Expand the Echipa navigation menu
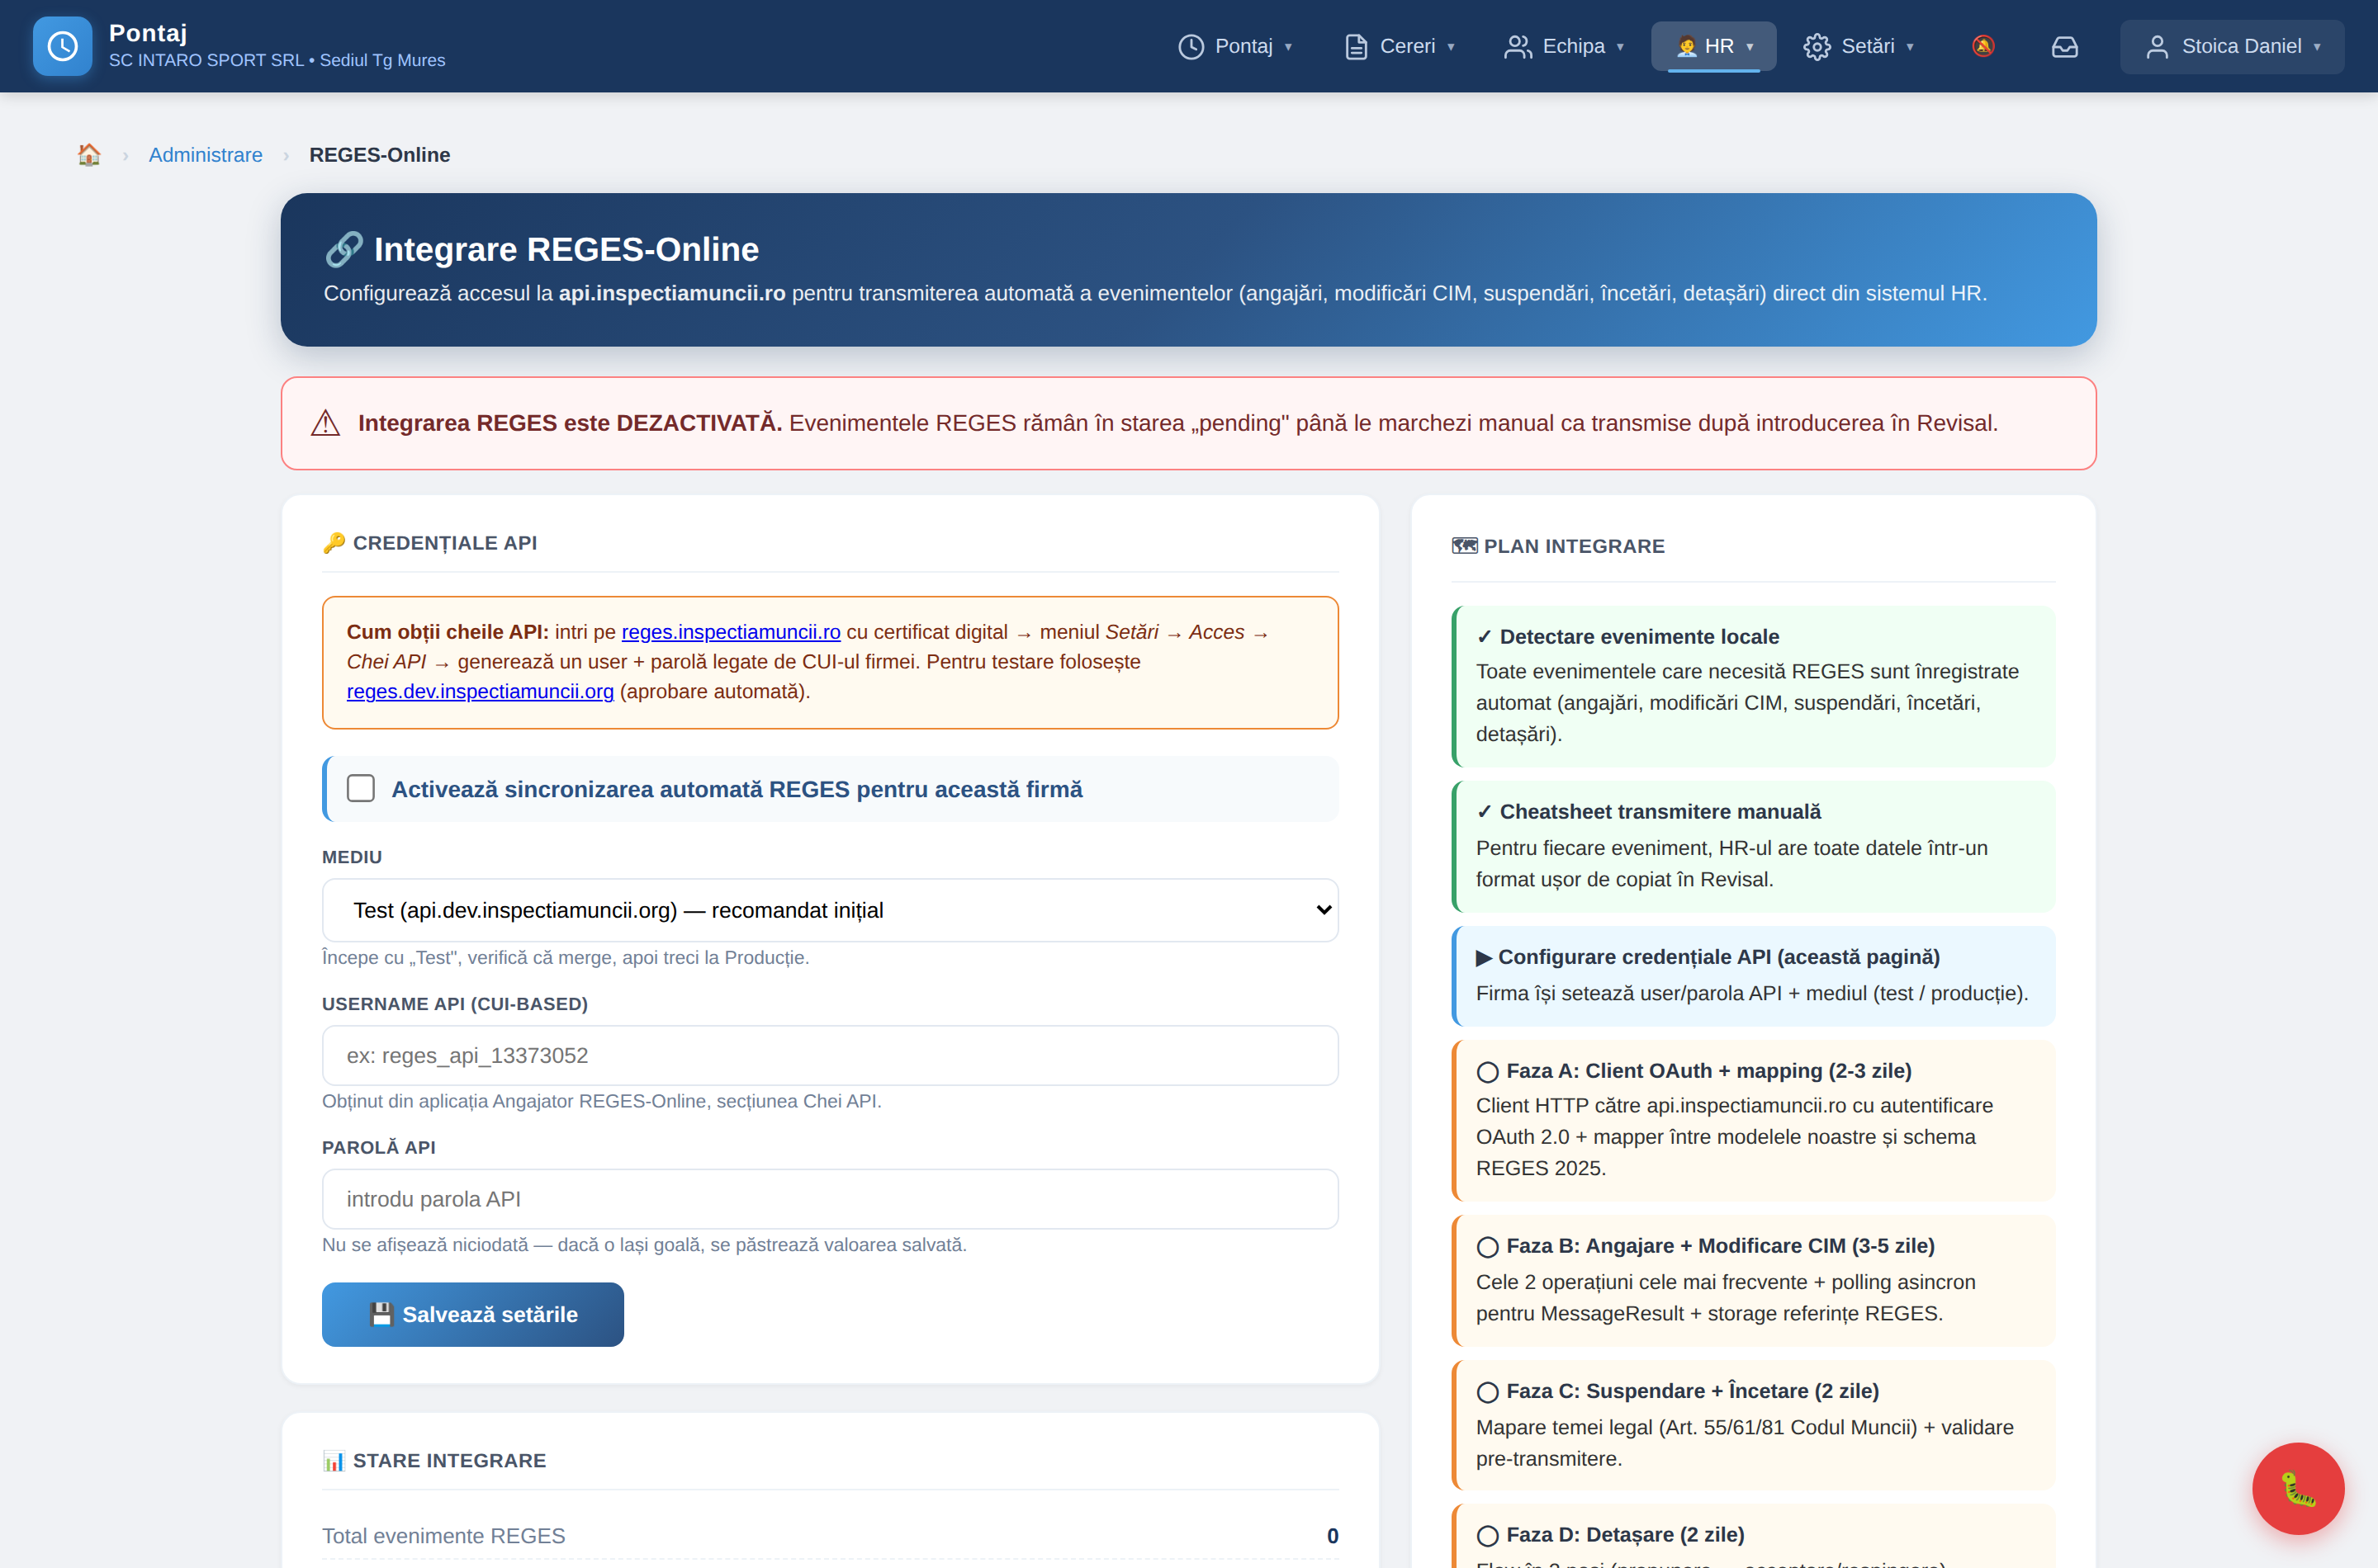 click(1565, 46)
